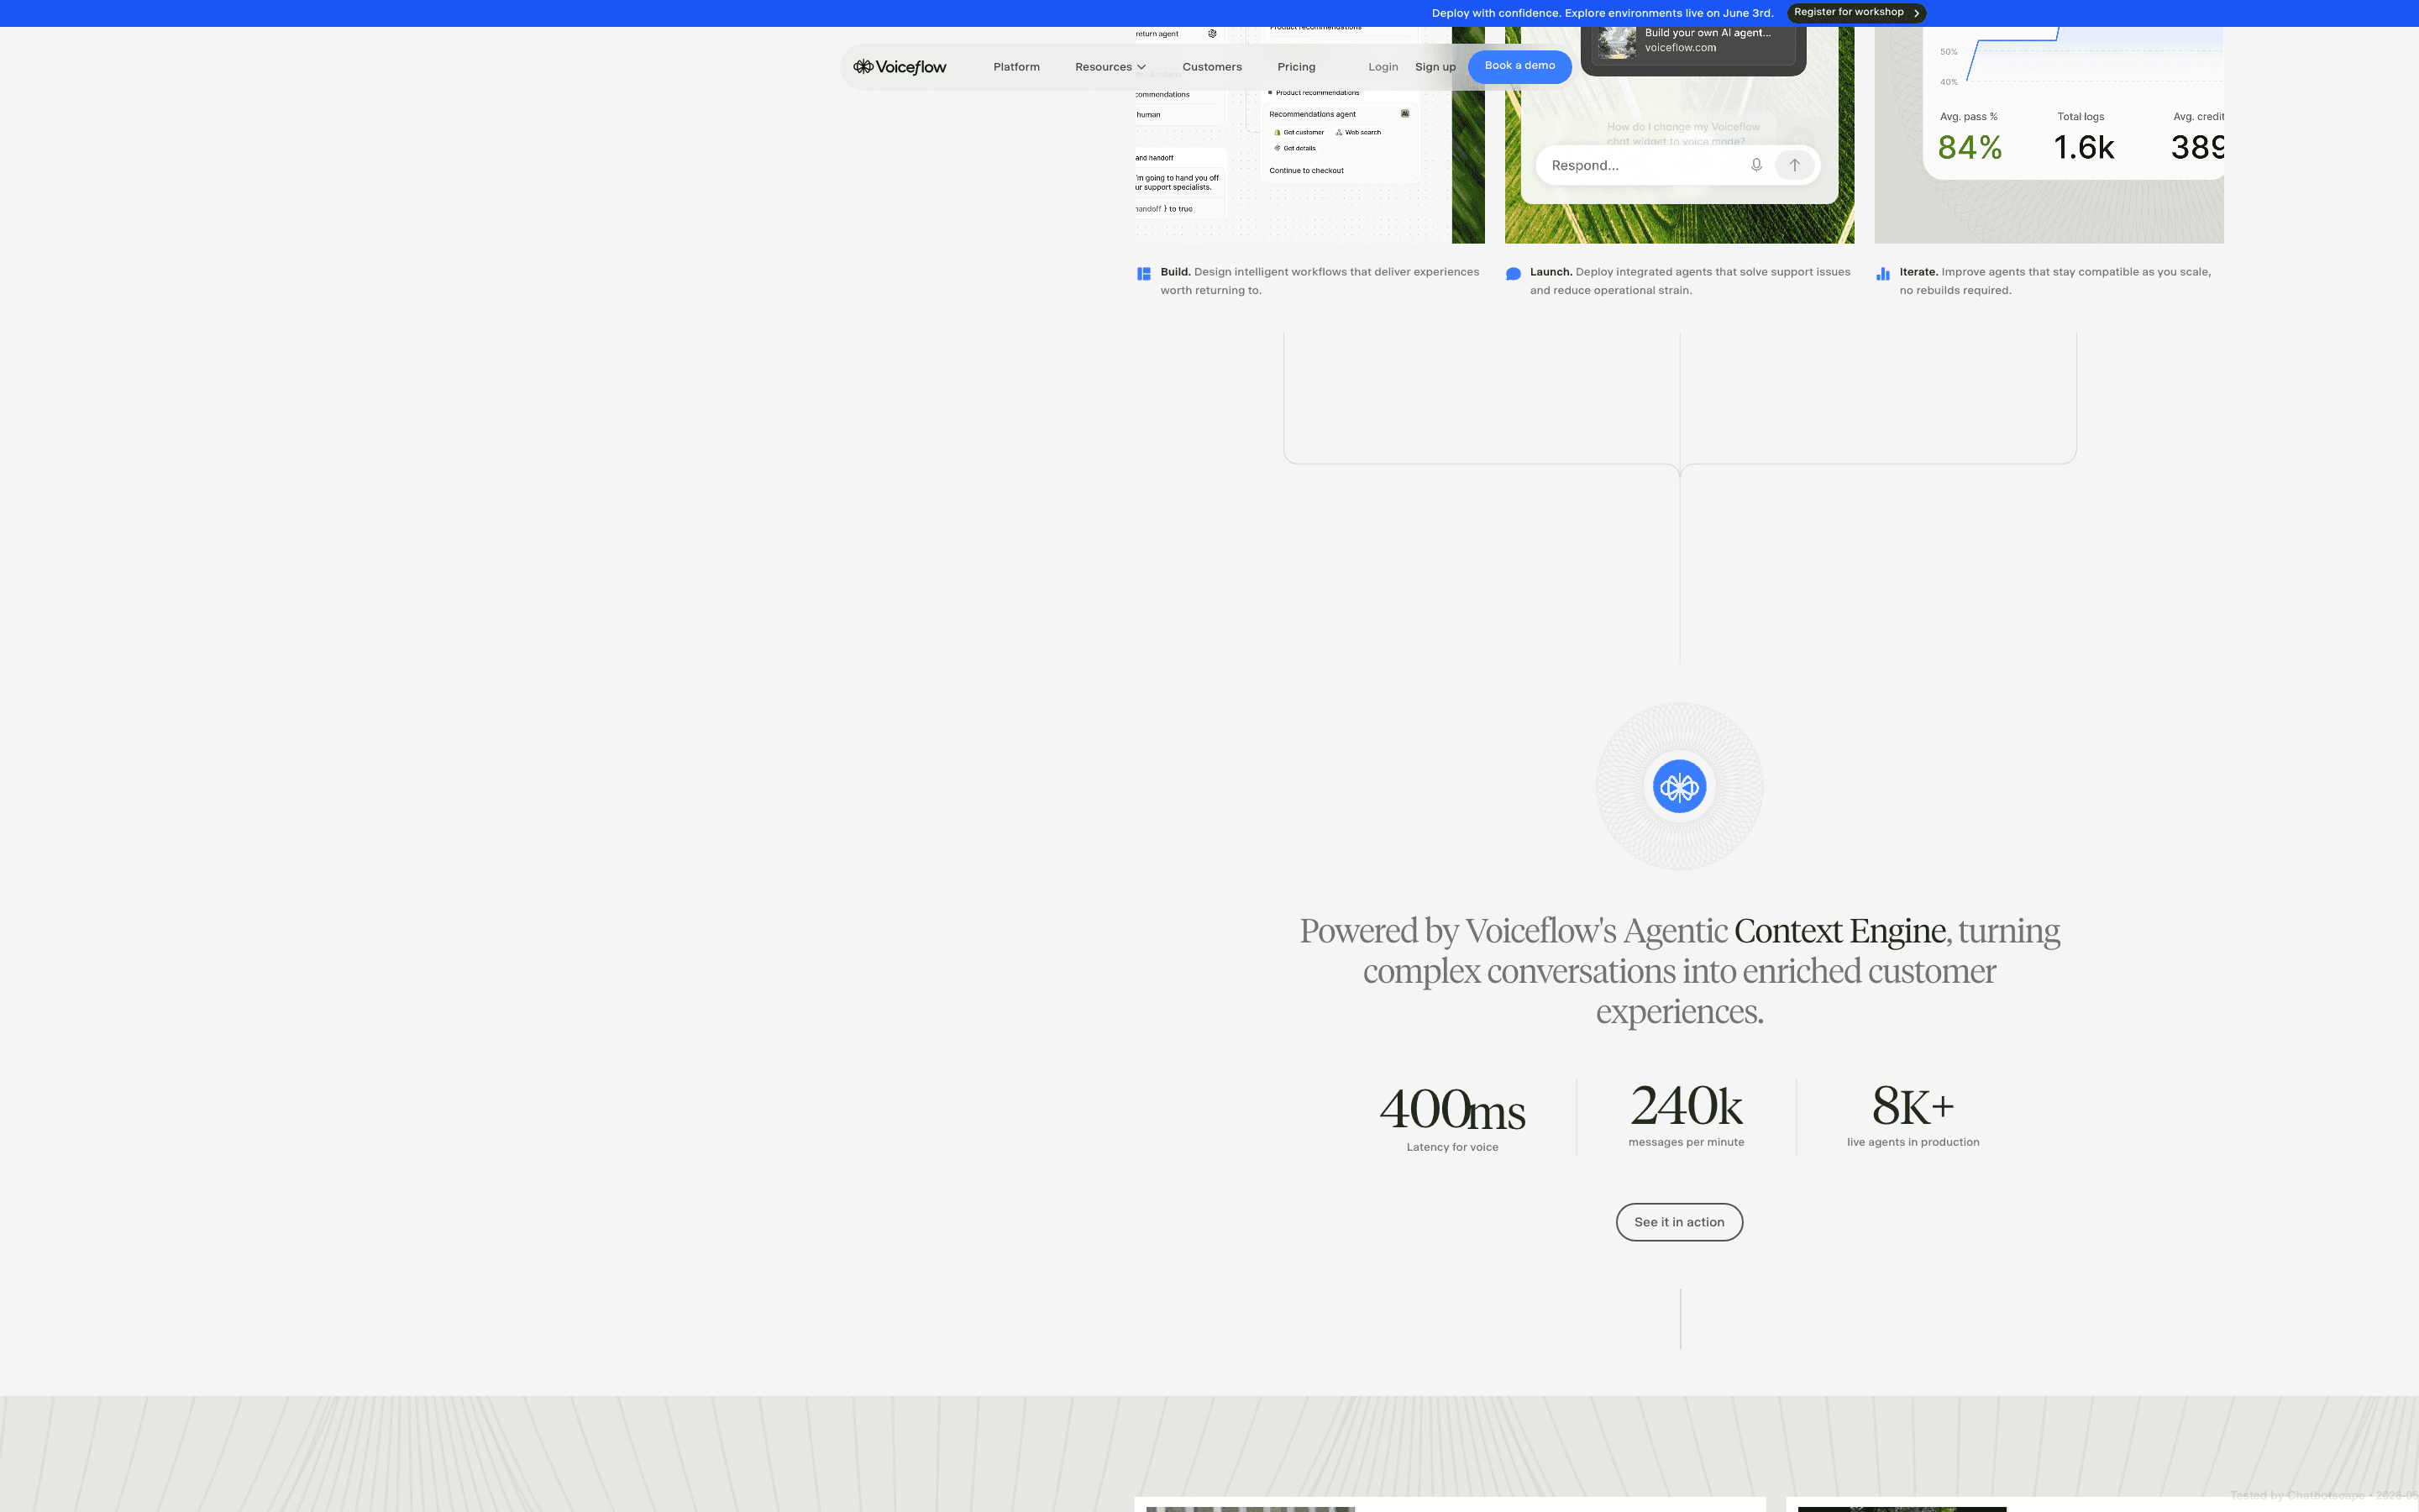Click the Launch chat bubble icon
Viewport: 2419px width, 1512px height.
tap(1514, 274)
